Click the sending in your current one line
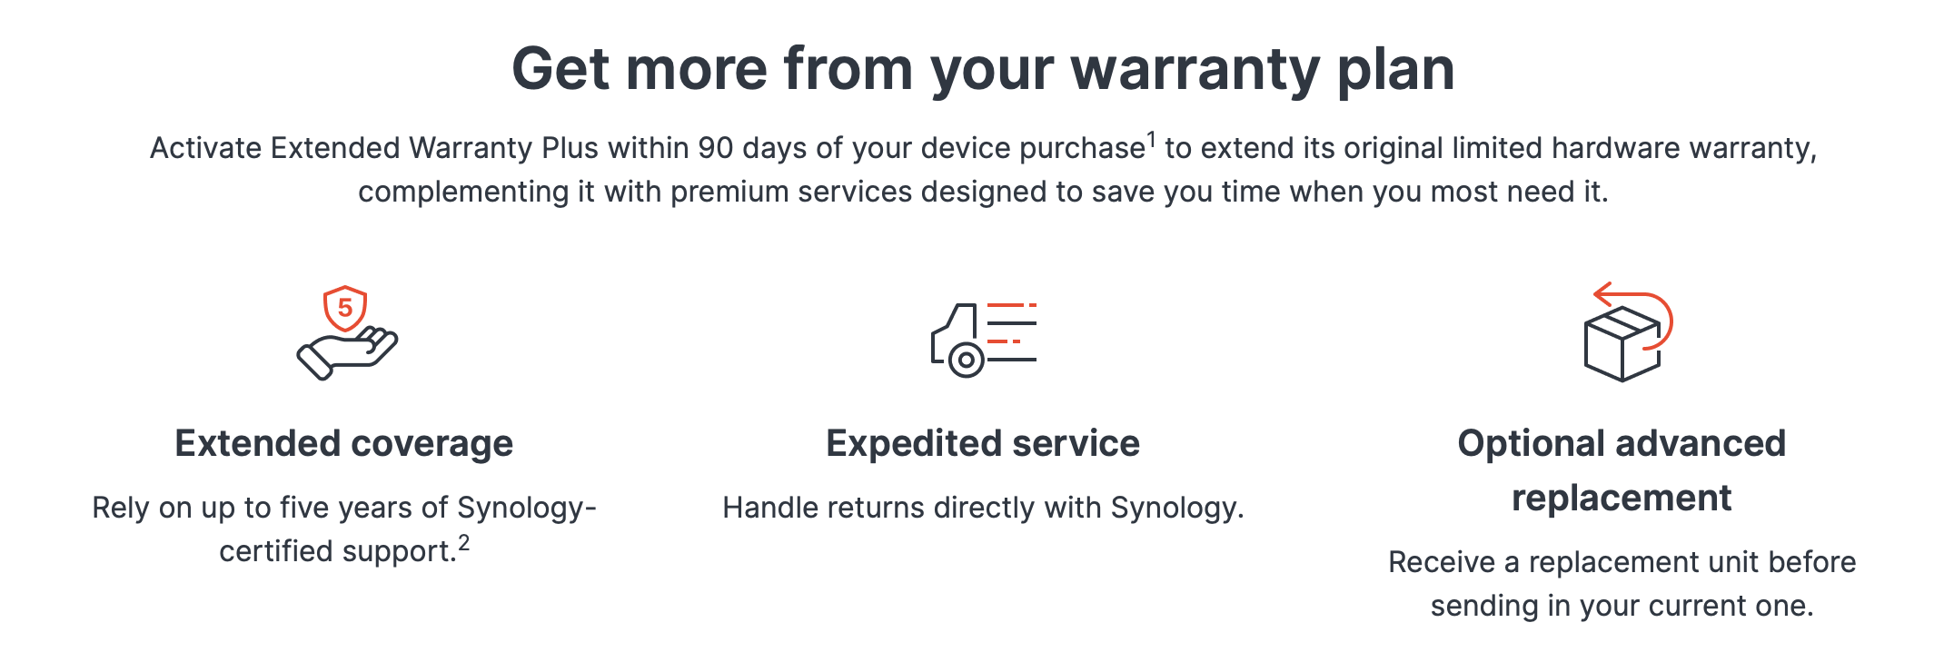 tap(1622, 606)
